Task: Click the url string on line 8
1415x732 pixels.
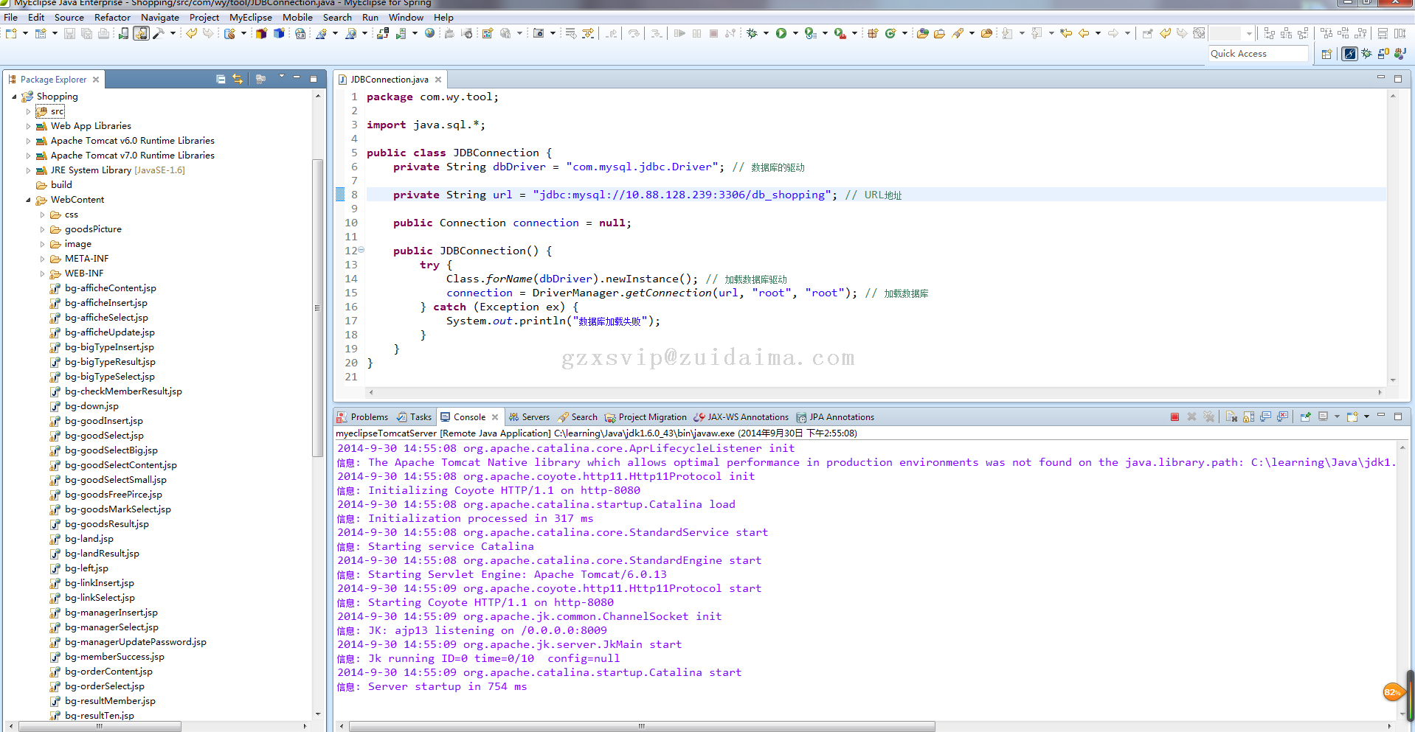Action: pos(682,195)
